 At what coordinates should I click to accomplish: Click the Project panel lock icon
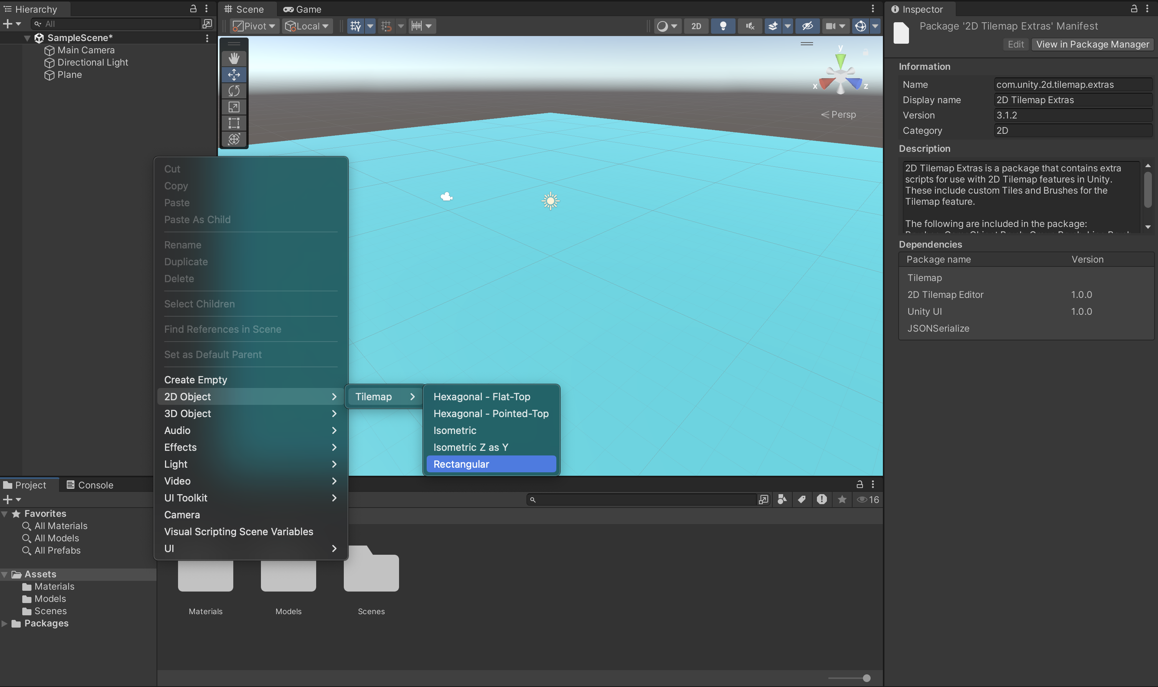[859, 484]
